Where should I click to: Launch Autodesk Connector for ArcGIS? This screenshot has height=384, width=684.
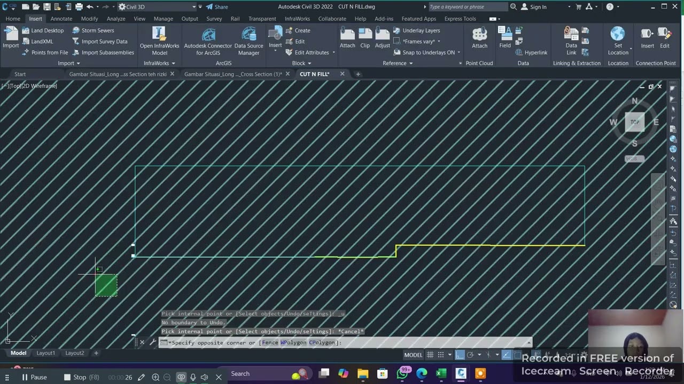pyautogui.click(x=208, y=41)
